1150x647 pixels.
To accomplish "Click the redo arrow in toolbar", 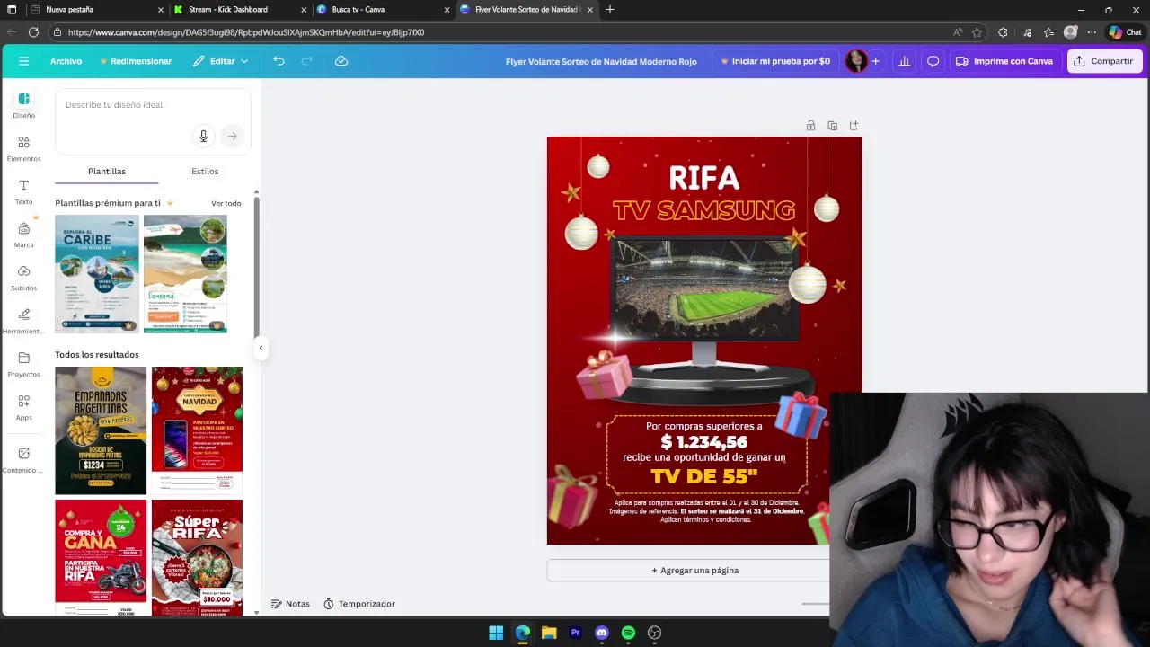I will tap(306, 61).
